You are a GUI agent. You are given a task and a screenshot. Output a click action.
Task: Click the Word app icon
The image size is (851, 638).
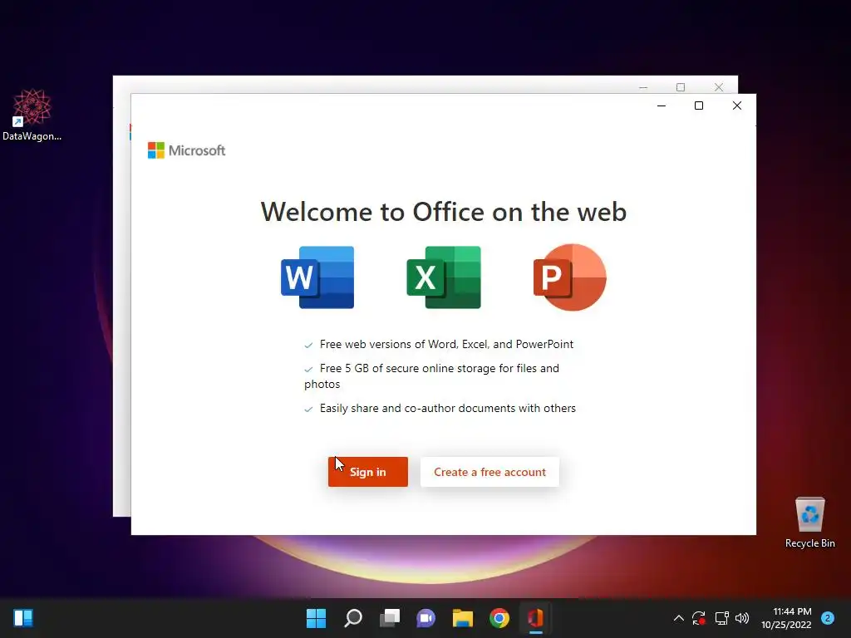pyautogui.click(x=317, y=277)
